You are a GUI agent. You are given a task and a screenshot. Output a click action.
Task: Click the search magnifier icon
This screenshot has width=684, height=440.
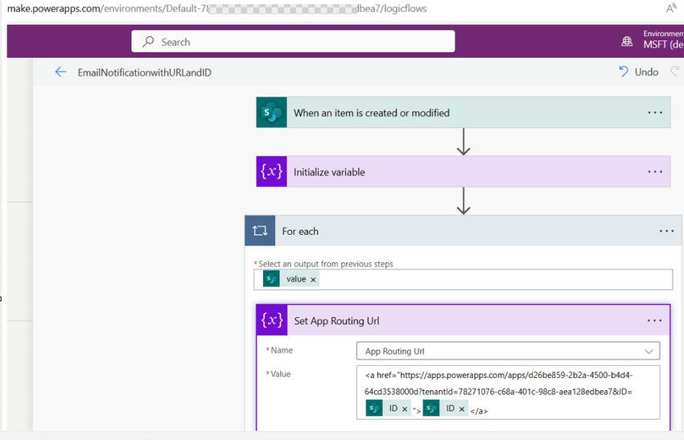coord(148,42)
